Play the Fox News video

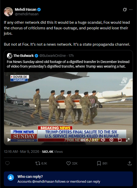coord(9,140)
